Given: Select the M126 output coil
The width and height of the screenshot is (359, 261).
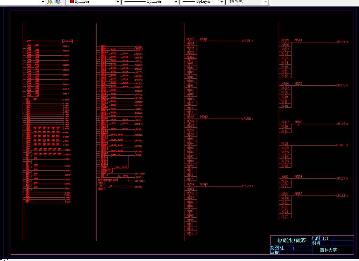Looking at the screenshot, I should pos(342,124).
